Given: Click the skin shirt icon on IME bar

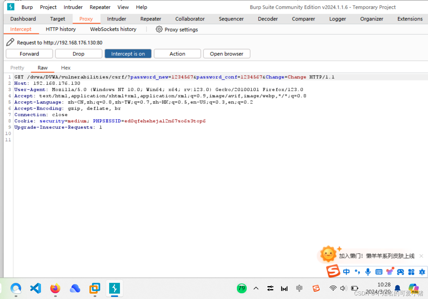Looking at the screenshot, I should (x=389, y=271).
